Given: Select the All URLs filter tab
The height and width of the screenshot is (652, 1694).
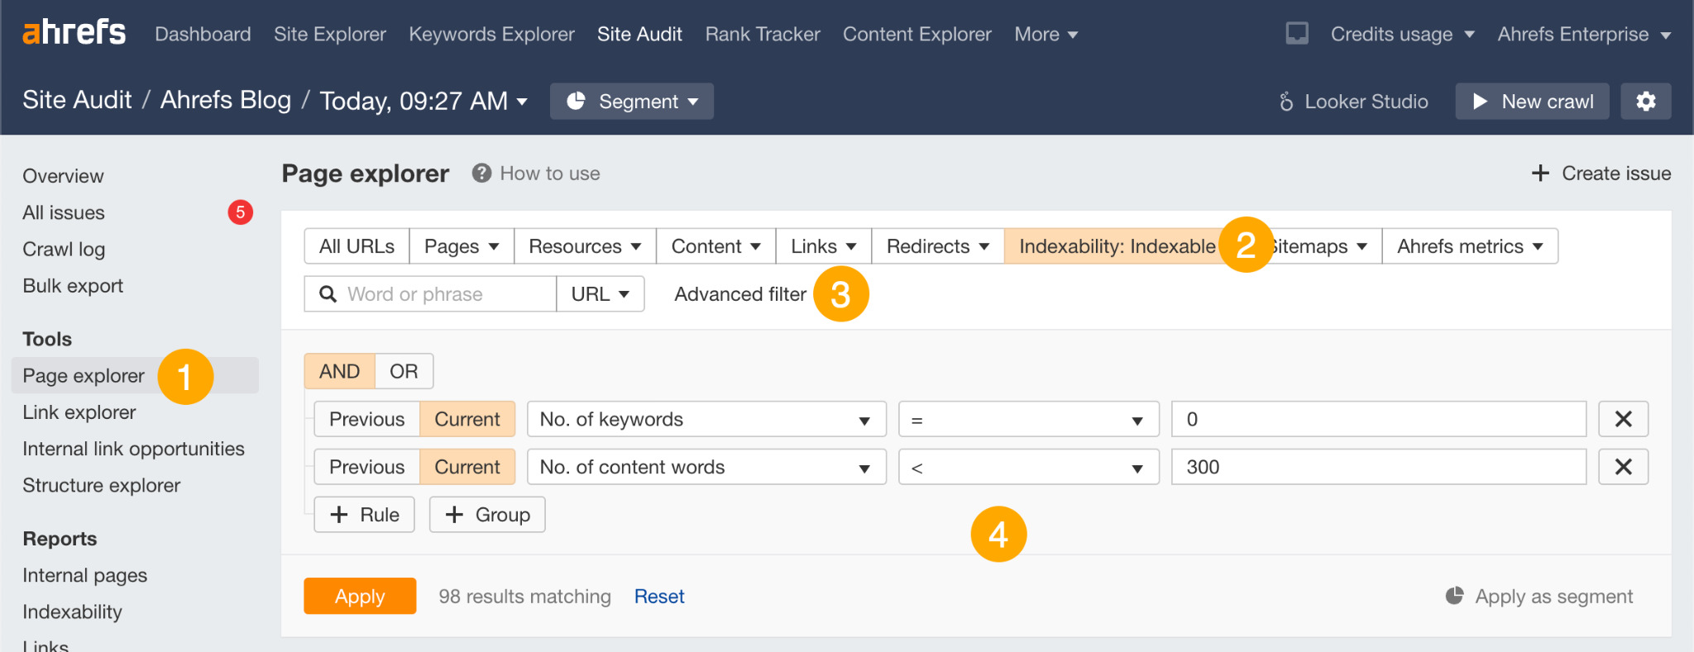Looking at the screenshot, I should point(357,246).
